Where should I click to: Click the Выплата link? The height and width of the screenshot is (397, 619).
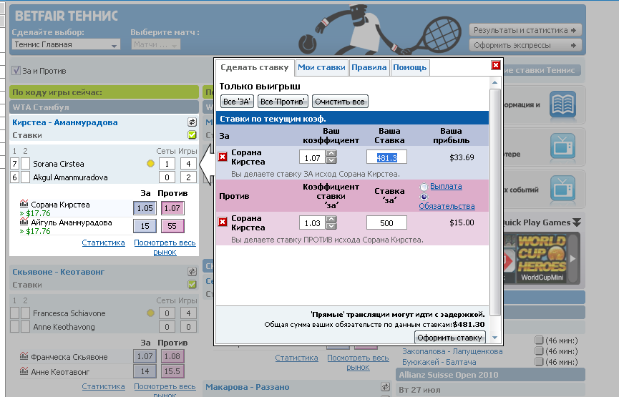tap(446, 186)
